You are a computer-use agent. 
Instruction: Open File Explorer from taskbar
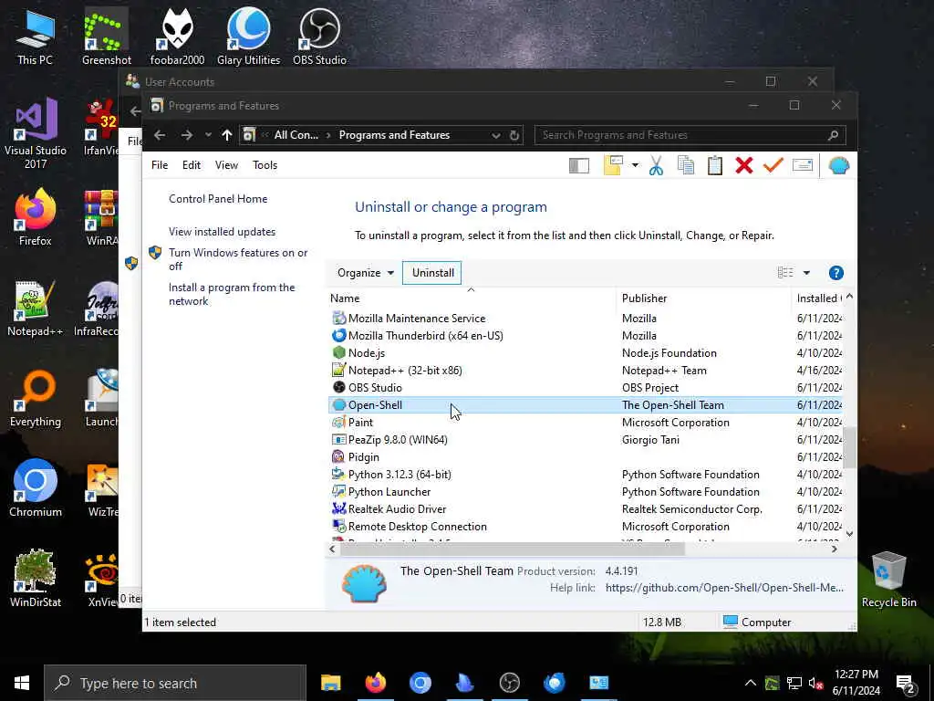tap(330, 683)
